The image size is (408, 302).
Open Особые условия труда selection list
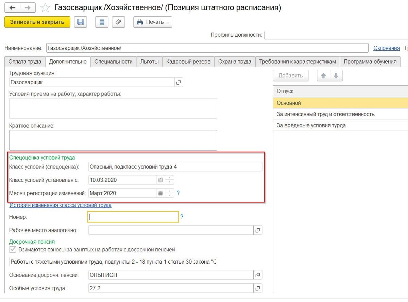coord(258,288)
